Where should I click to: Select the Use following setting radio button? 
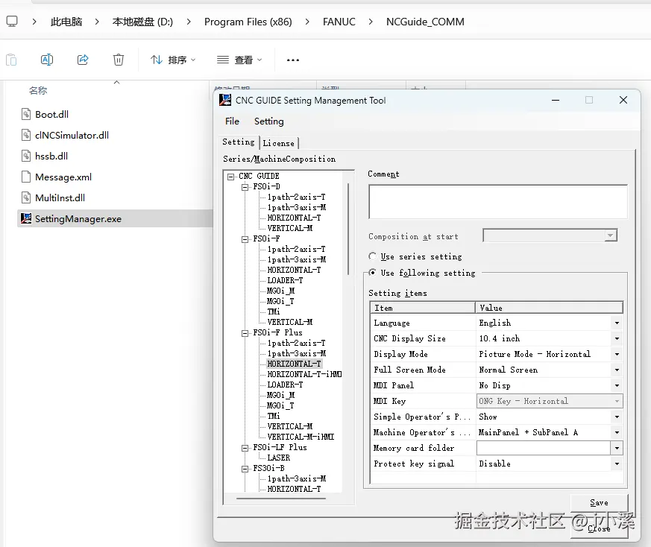tap(373, 273)
